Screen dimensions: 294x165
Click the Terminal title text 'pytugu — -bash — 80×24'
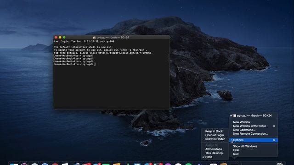coord(113,38)
